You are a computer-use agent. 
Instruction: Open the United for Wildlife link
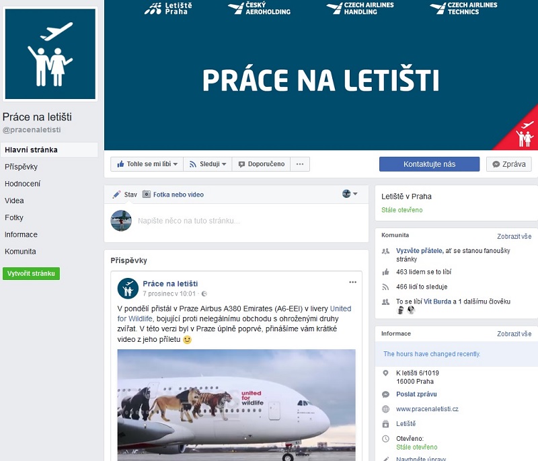[x=234, y=314]
